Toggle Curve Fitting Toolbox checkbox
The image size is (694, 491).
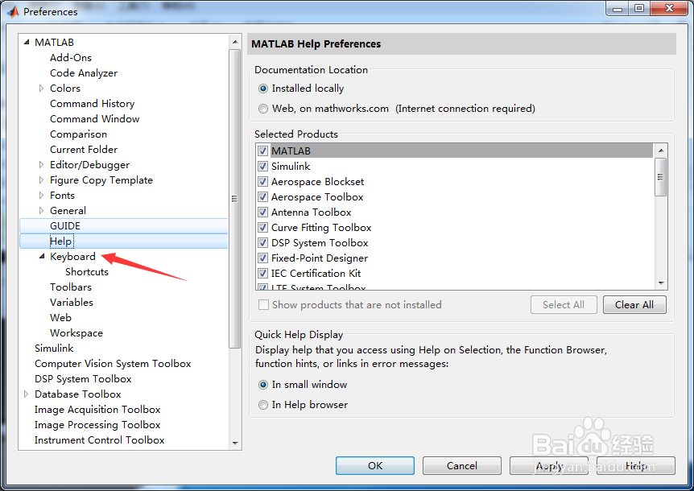(x=263, y=227)
